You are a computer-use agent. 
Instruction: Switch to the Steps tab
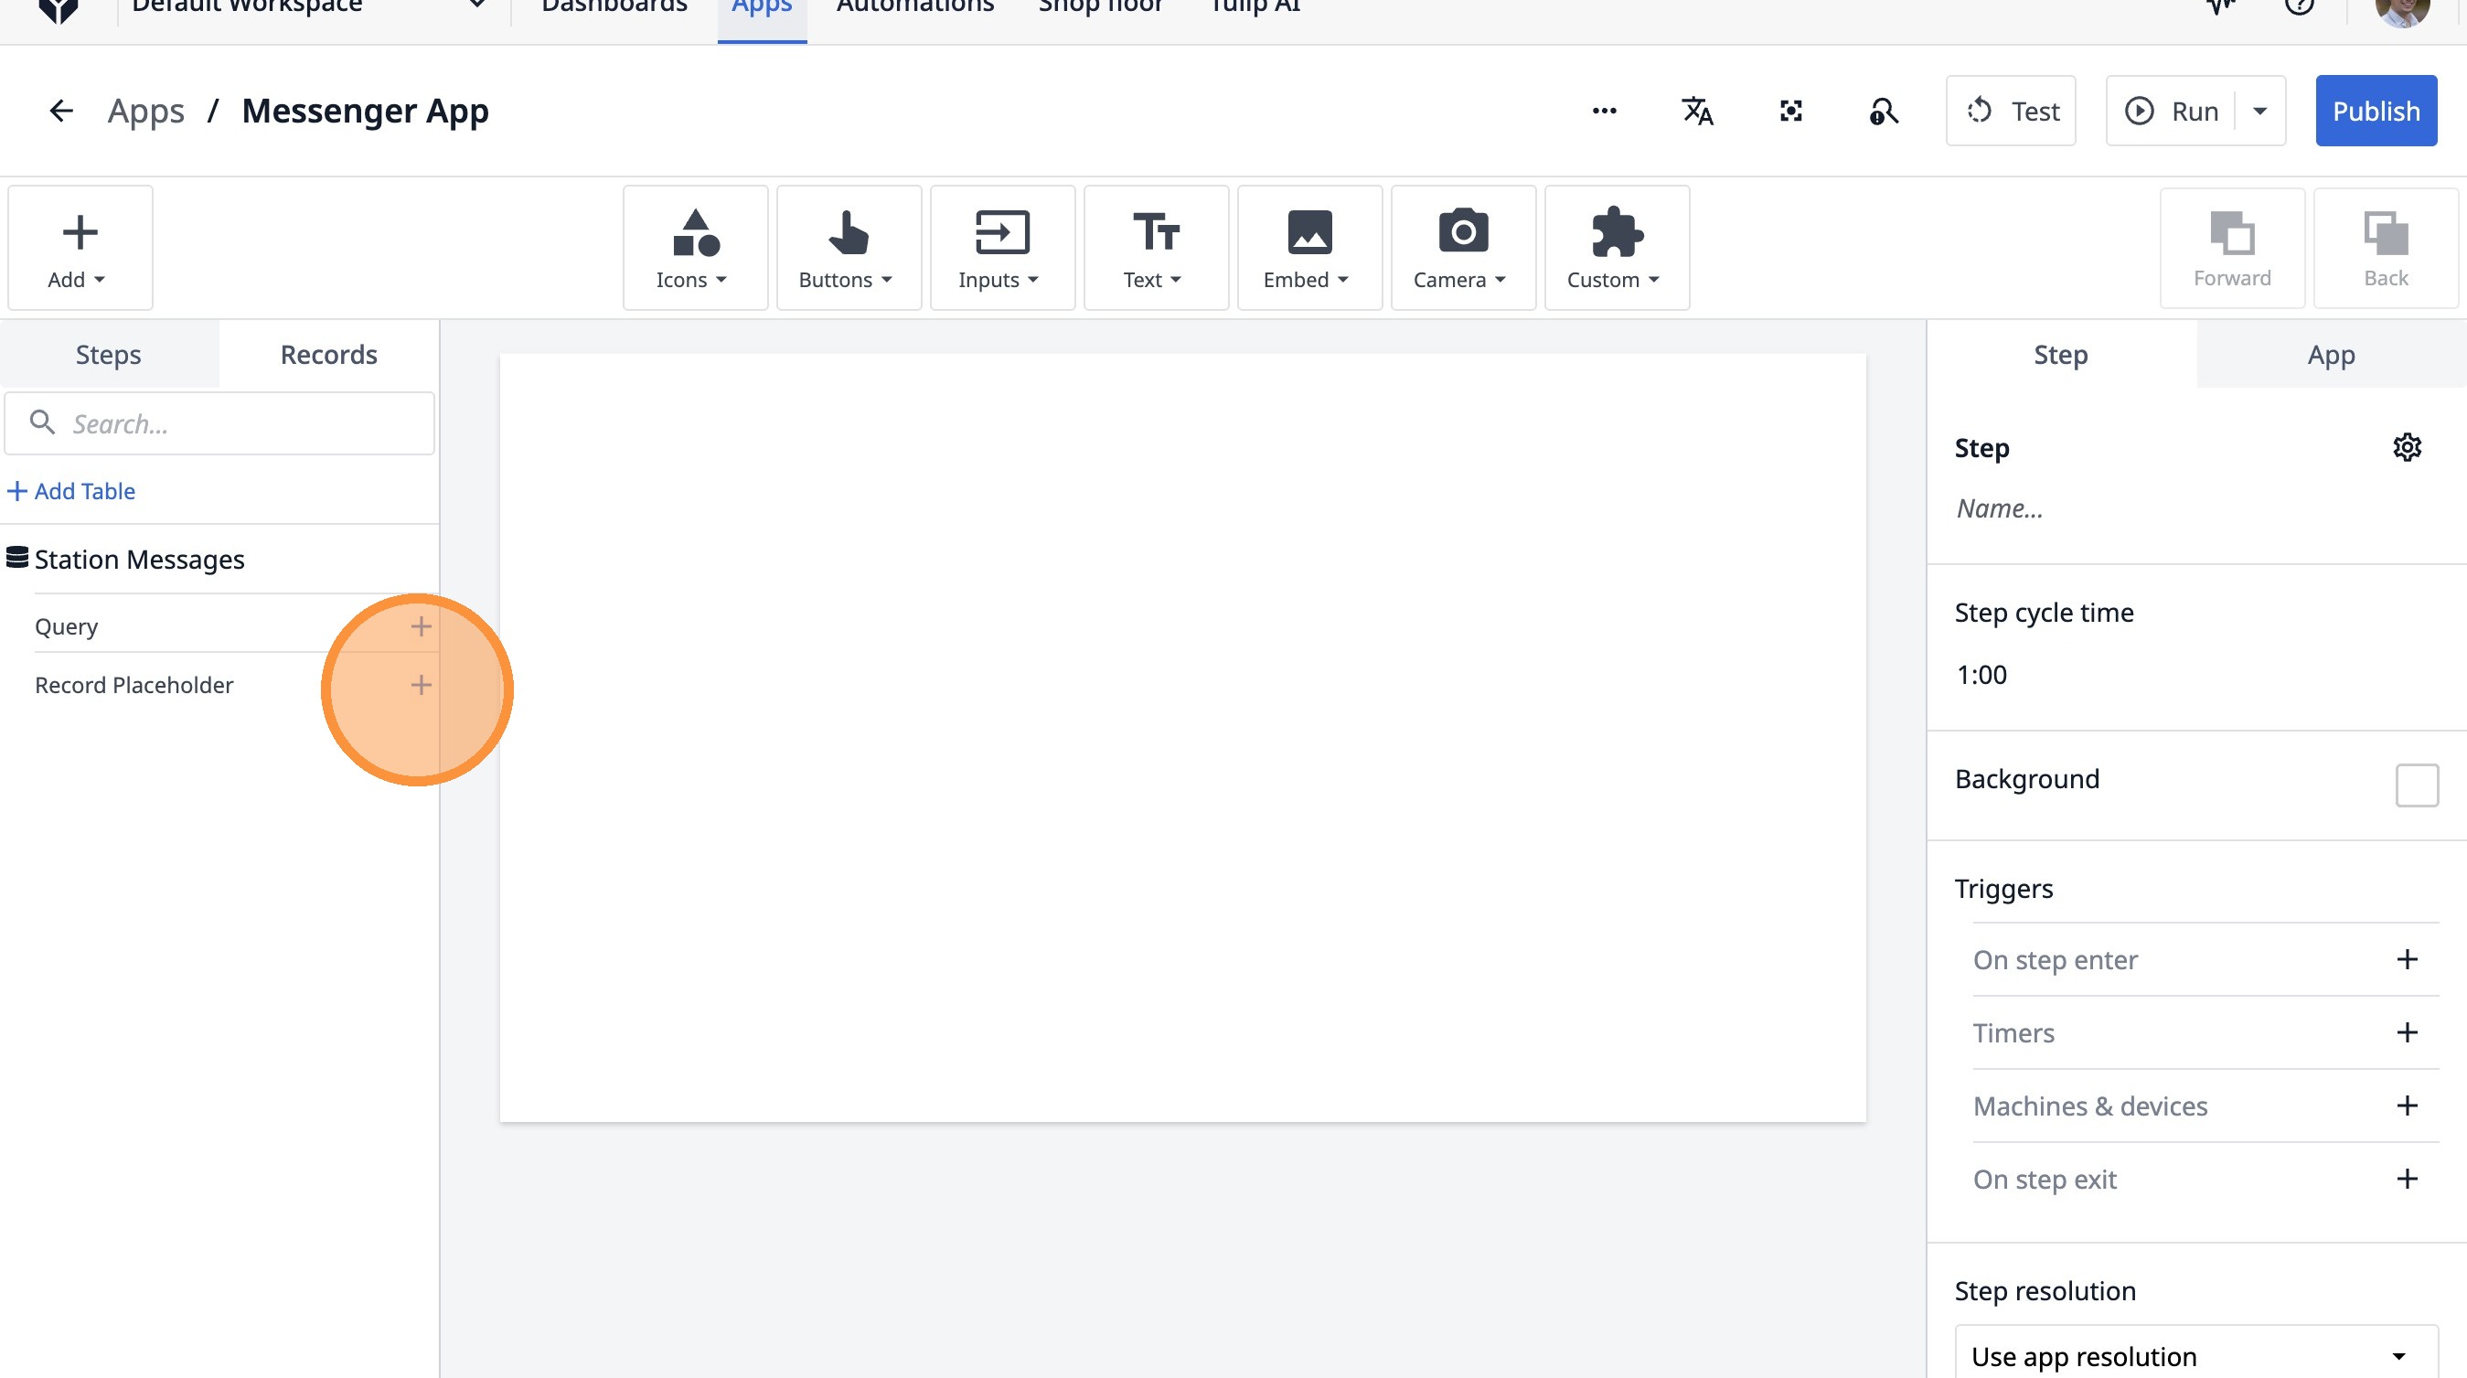click(108, 354)
